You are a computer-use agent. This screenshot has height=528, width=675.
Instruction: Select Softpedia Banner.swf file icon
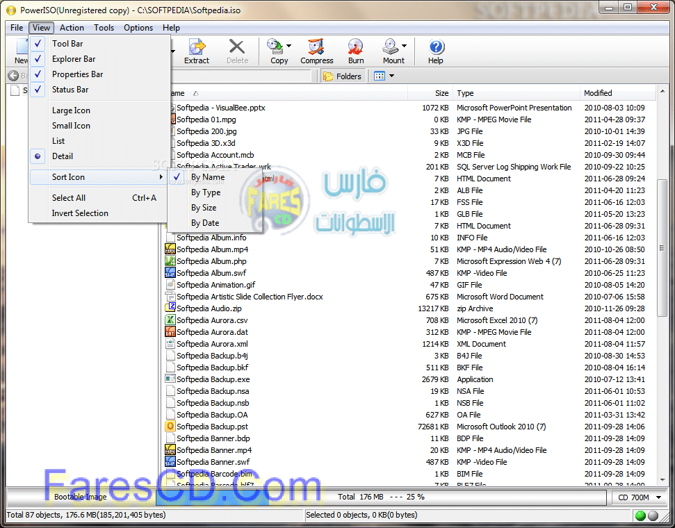point(170,462)
